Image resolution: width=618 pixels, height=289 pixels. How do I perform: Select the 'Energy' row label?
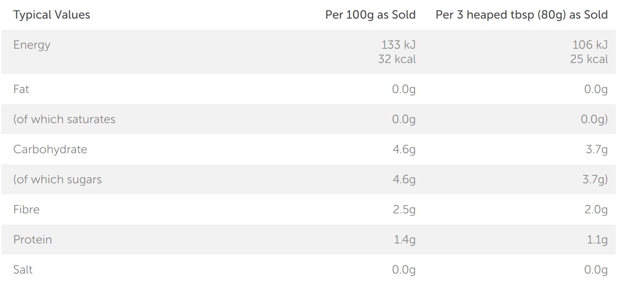pyautogui.click(x=32, y=45)
